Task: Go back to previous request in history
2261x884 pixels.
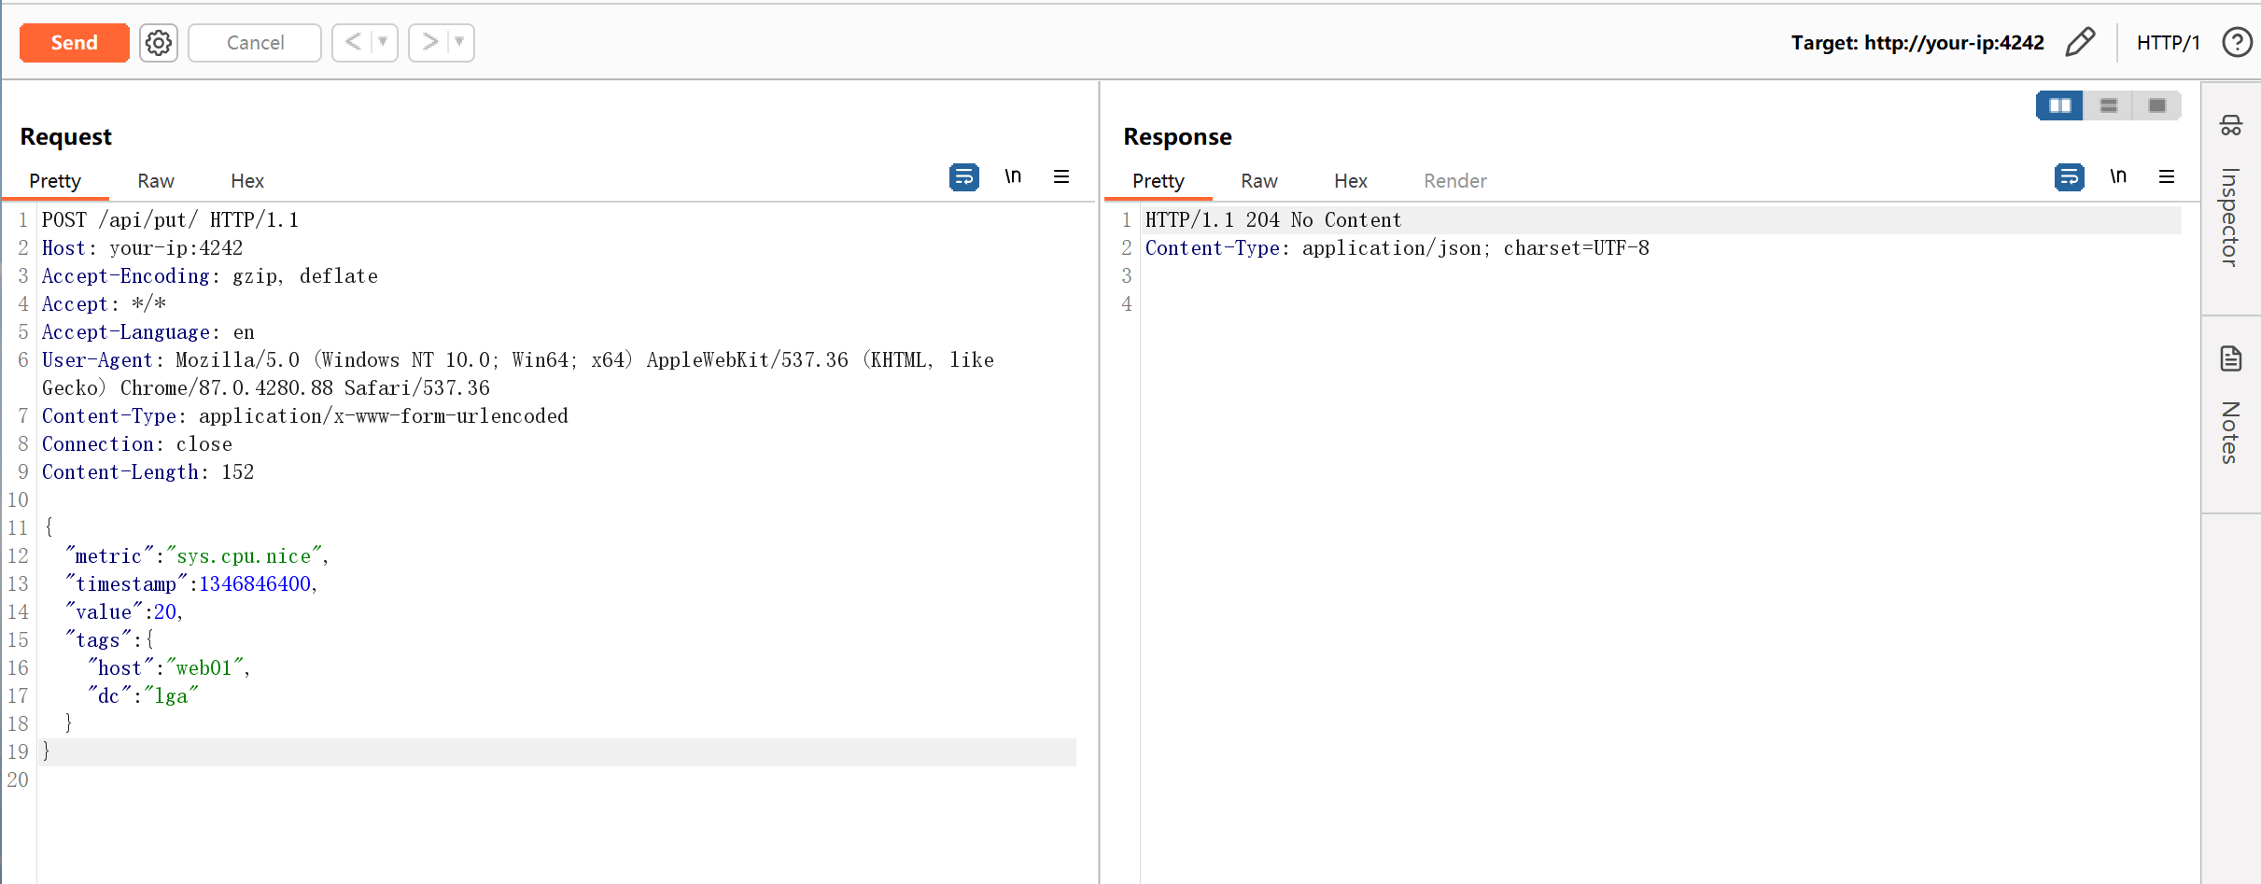Action: click(353, 42)
